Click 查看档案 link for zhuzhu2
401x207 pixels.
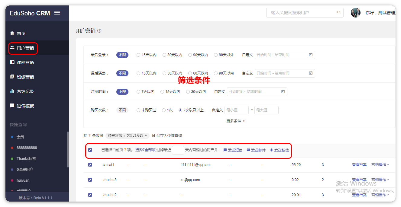click(x=359, y=195)
